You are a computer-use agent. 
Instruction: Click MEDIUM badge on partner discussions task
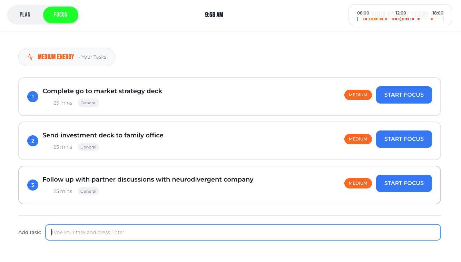[x=358, y=183]
